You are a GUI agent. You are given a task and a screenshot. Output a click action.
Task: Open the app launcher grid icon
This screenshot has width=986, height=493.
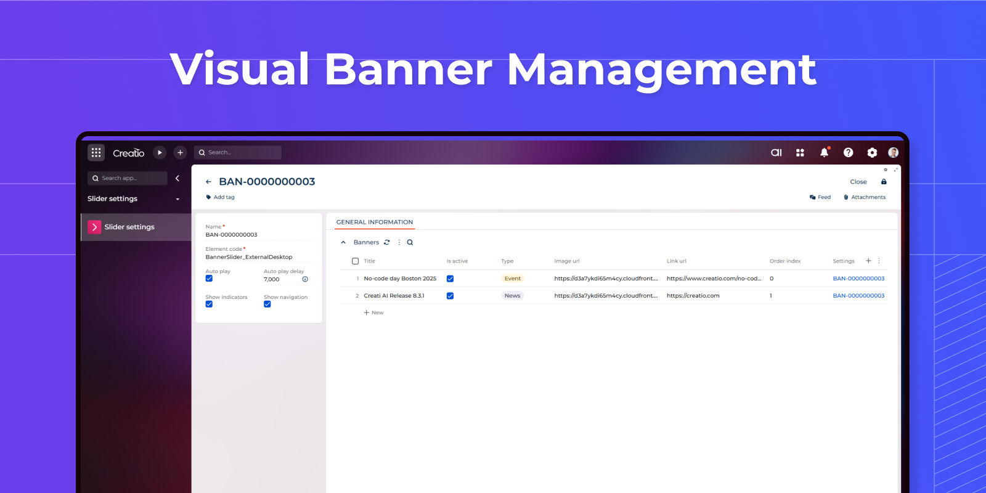pos(96,152)
